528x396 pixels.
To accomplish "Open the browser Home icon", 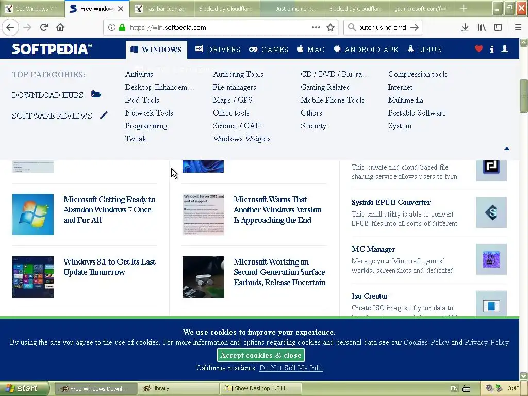I will coord(60,28).
